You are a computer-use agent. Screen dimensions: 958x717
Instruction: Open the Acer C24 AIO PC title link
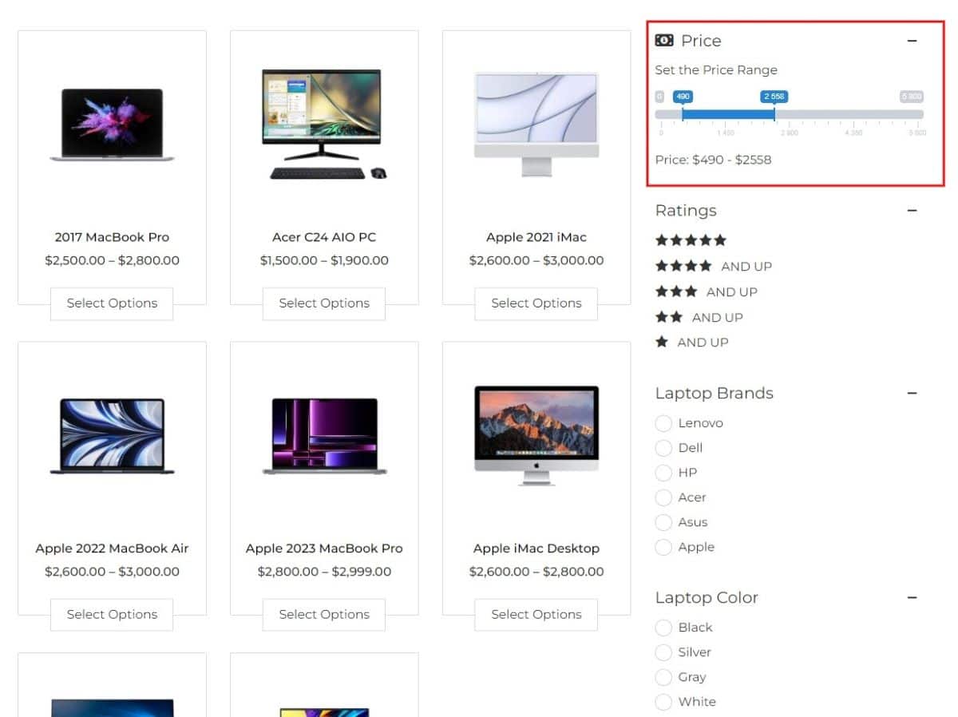(x=324, y=237)
